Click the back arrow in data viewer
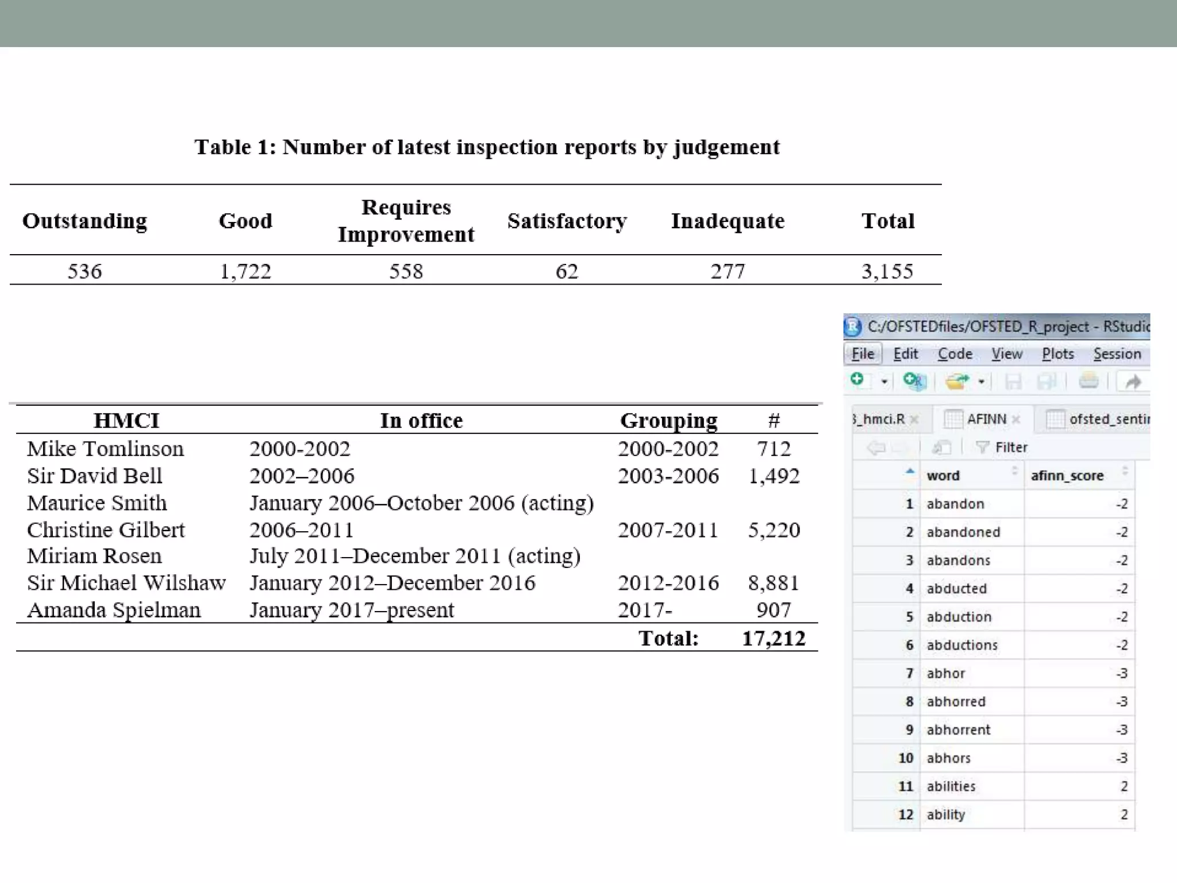1177x883 pixels. click(875, 447)
